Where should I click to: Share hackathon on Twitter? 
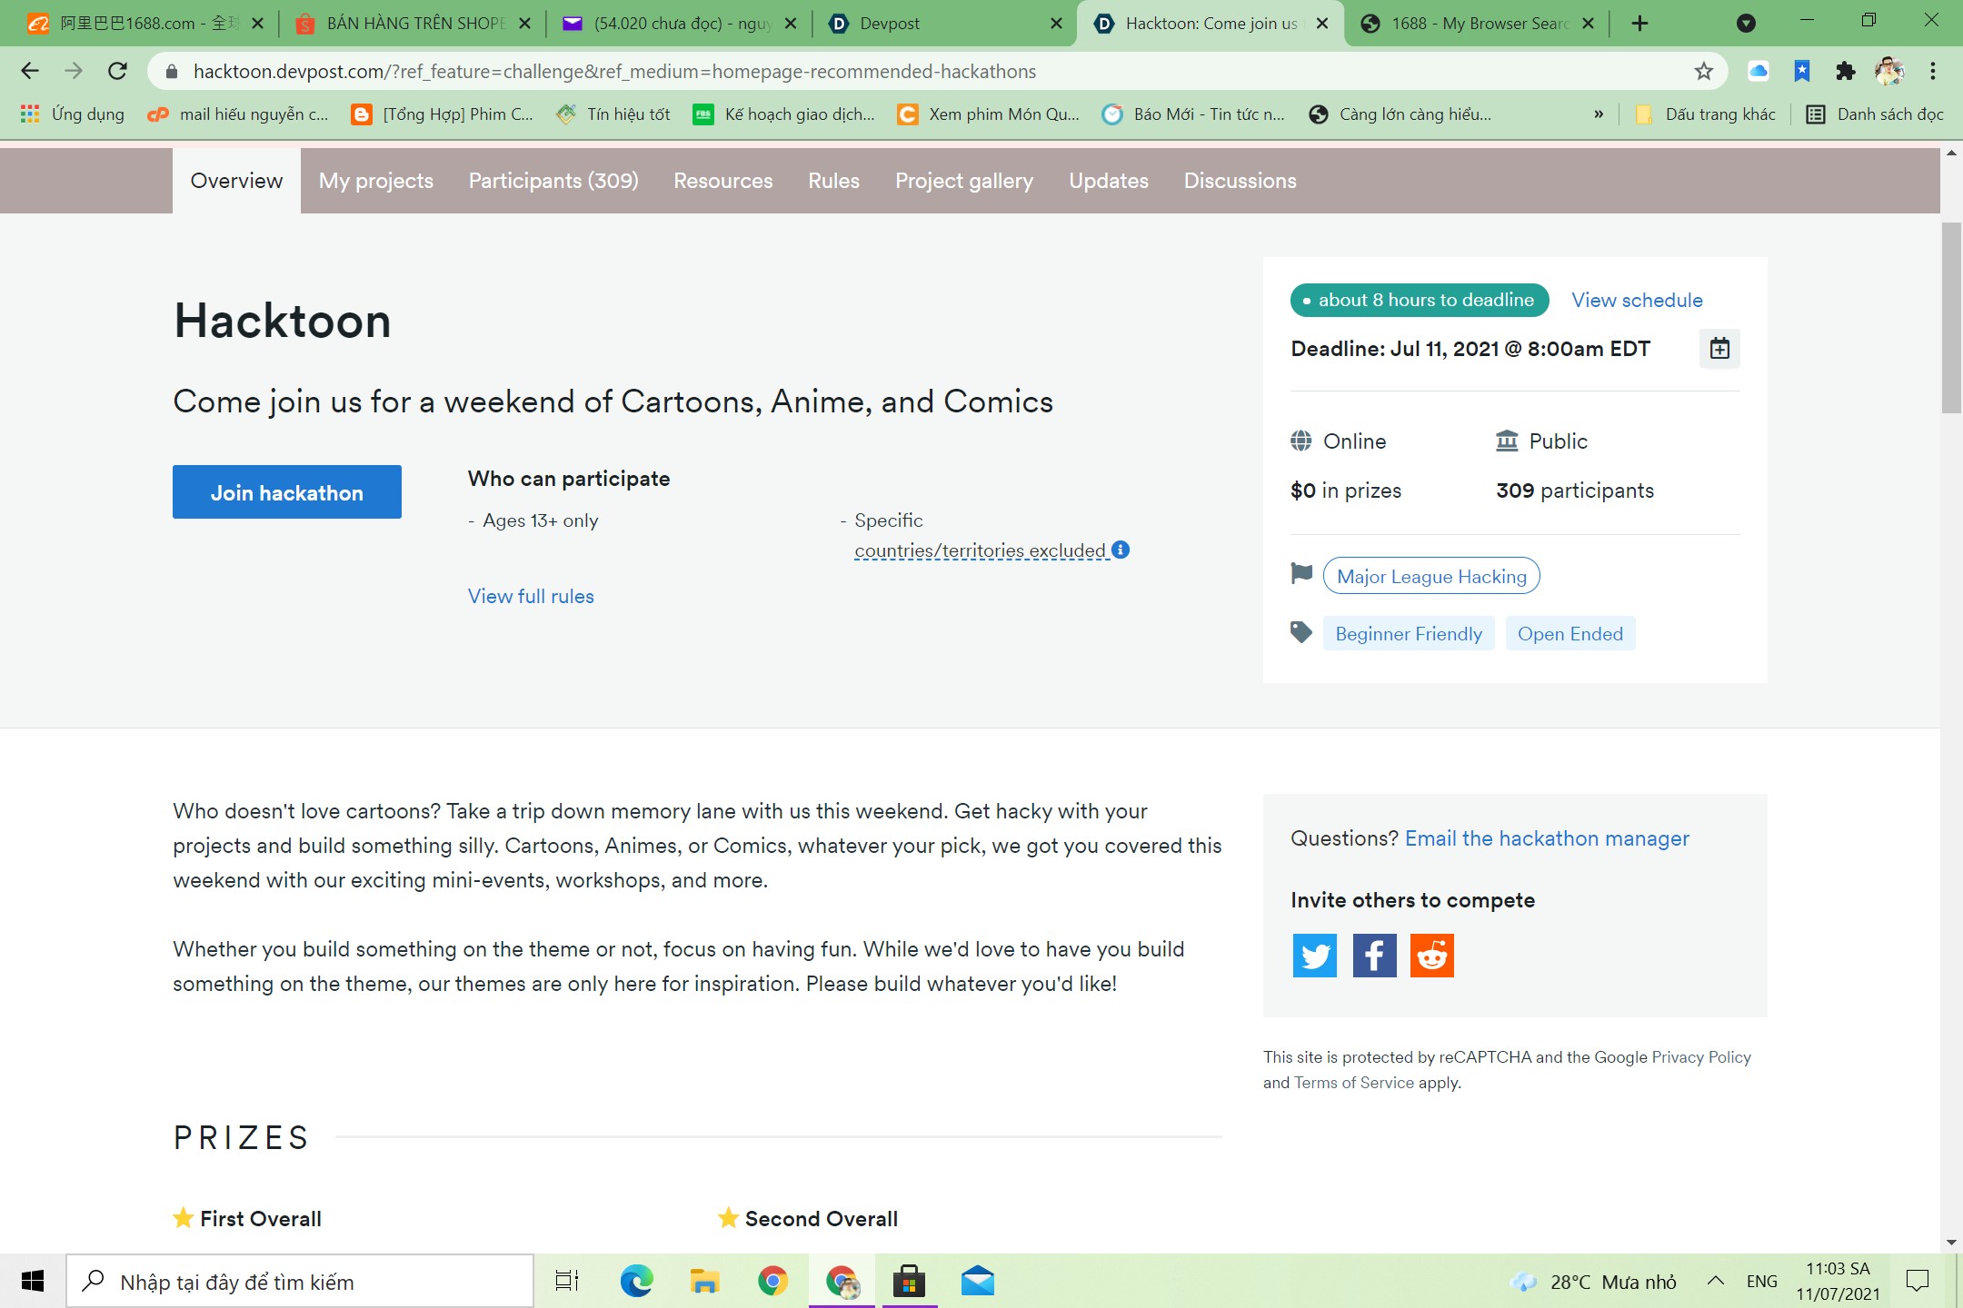[1314, 956]
